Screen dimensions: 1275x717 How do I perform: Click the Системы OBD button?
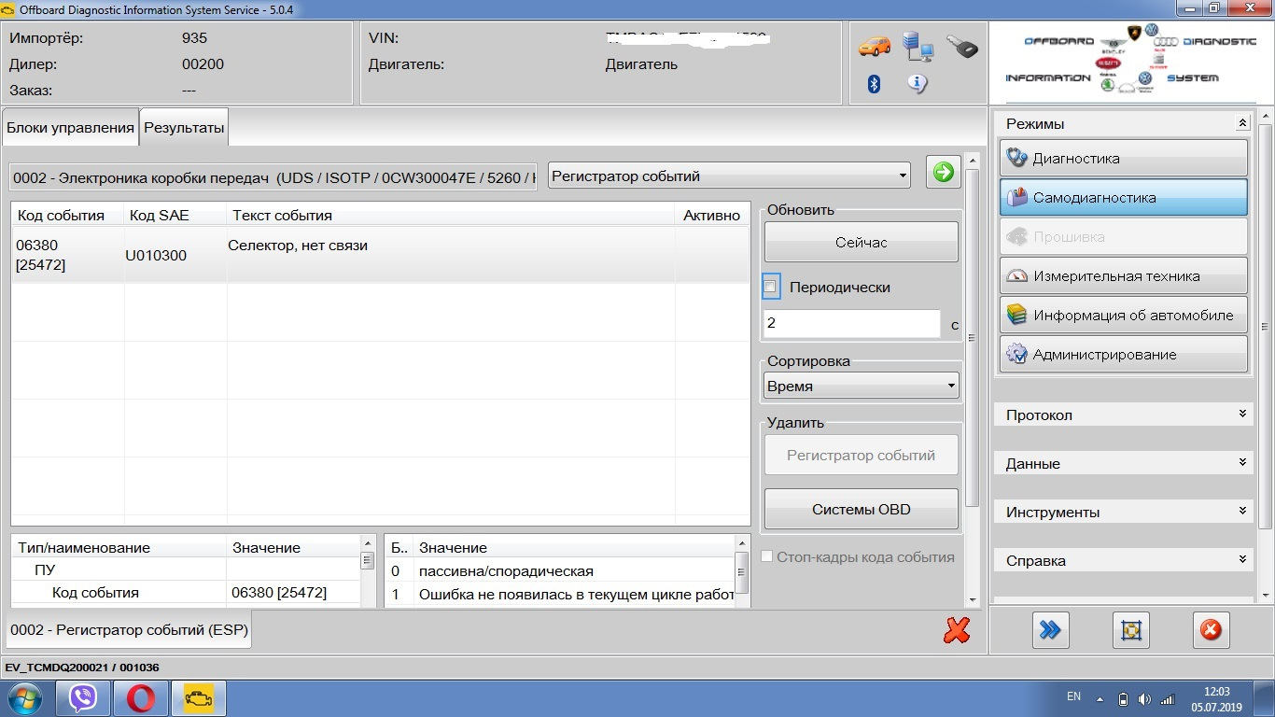tap(861, 510)
